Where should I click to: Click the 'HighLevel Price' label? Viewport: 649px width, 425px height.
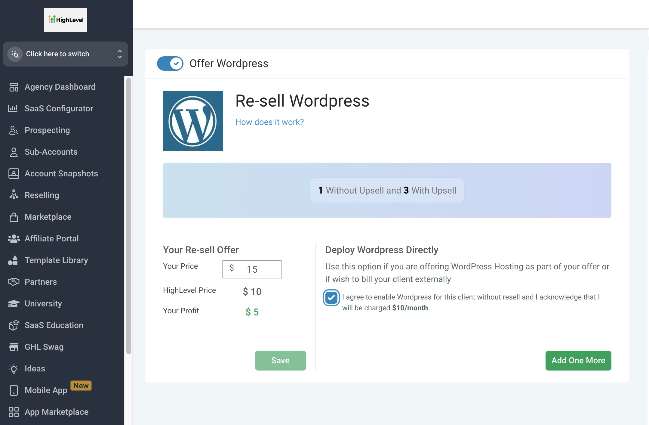[x=189, y=290]
